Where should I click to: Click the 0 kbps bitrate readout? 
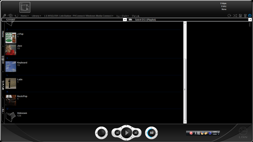(223, 3)
